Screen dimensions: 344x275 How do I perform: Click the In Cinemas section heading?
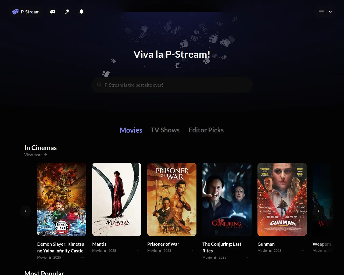point(41,148)
